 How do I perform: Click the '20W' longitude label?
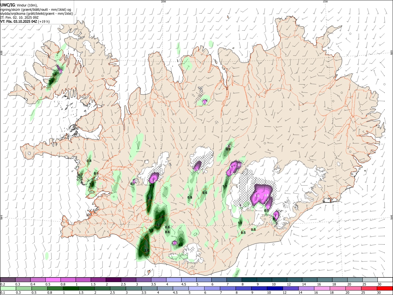click(163, 2)
